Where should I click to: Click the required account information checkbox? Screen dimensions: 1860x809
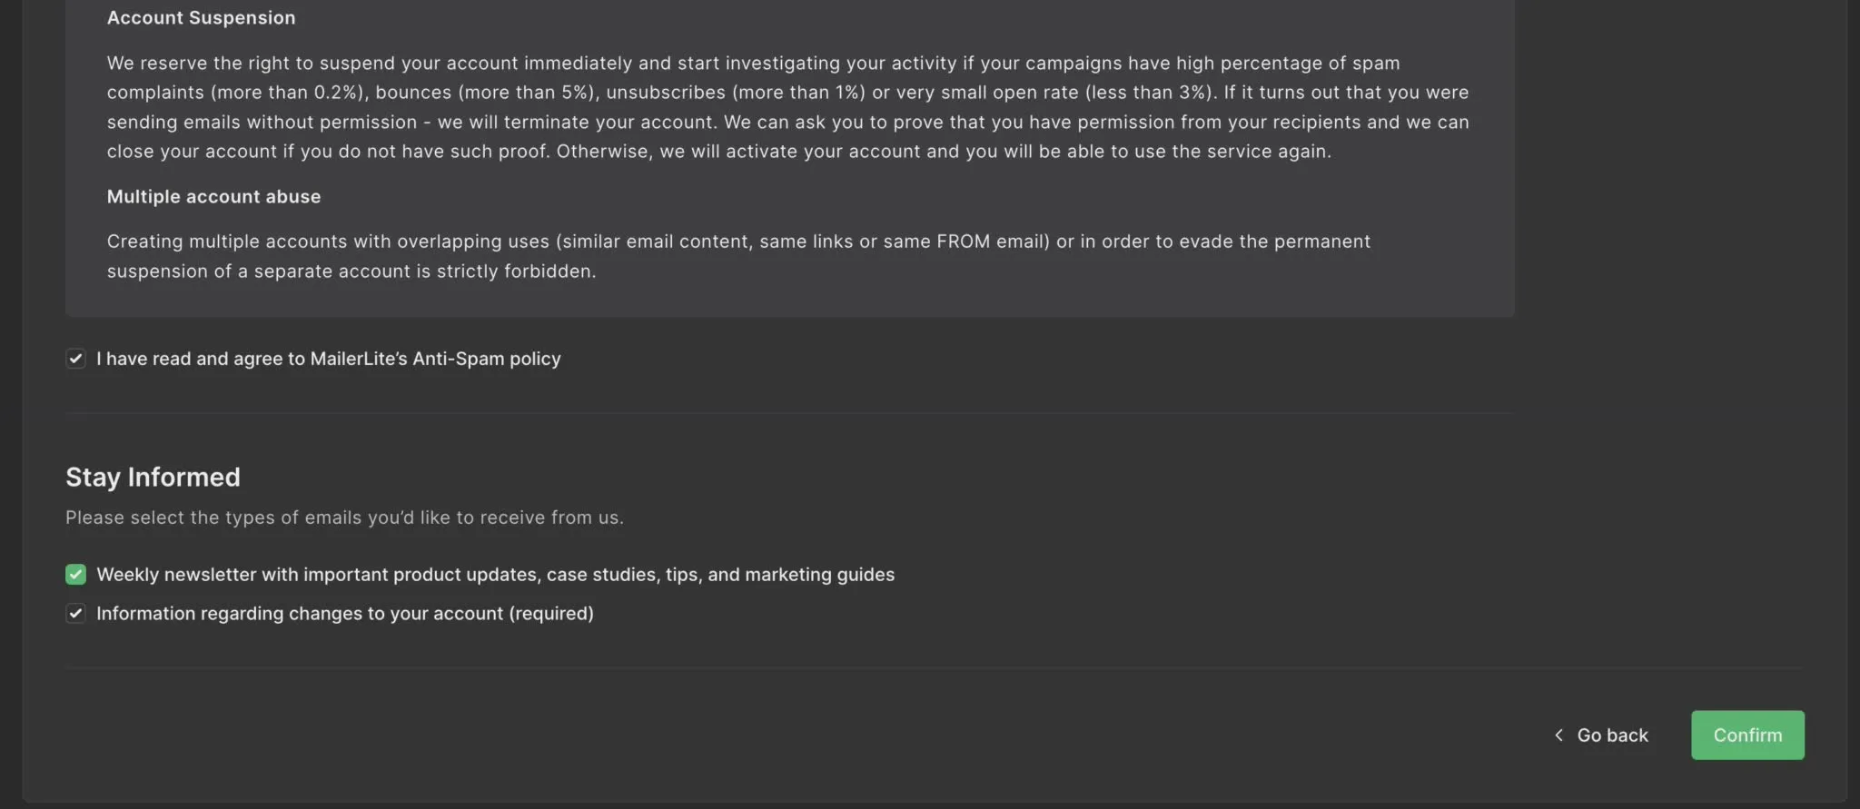(x=75, y=614)
